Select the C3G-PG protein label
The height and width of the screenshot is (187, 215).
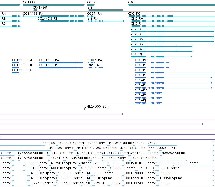click(x=141, y=95)
